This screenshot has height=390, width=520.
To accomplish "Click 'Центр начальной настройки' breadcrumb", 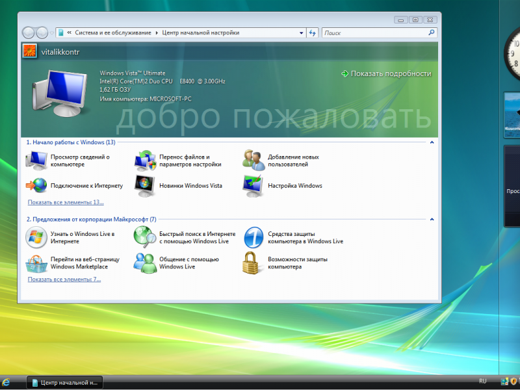I will pos(201,32).
